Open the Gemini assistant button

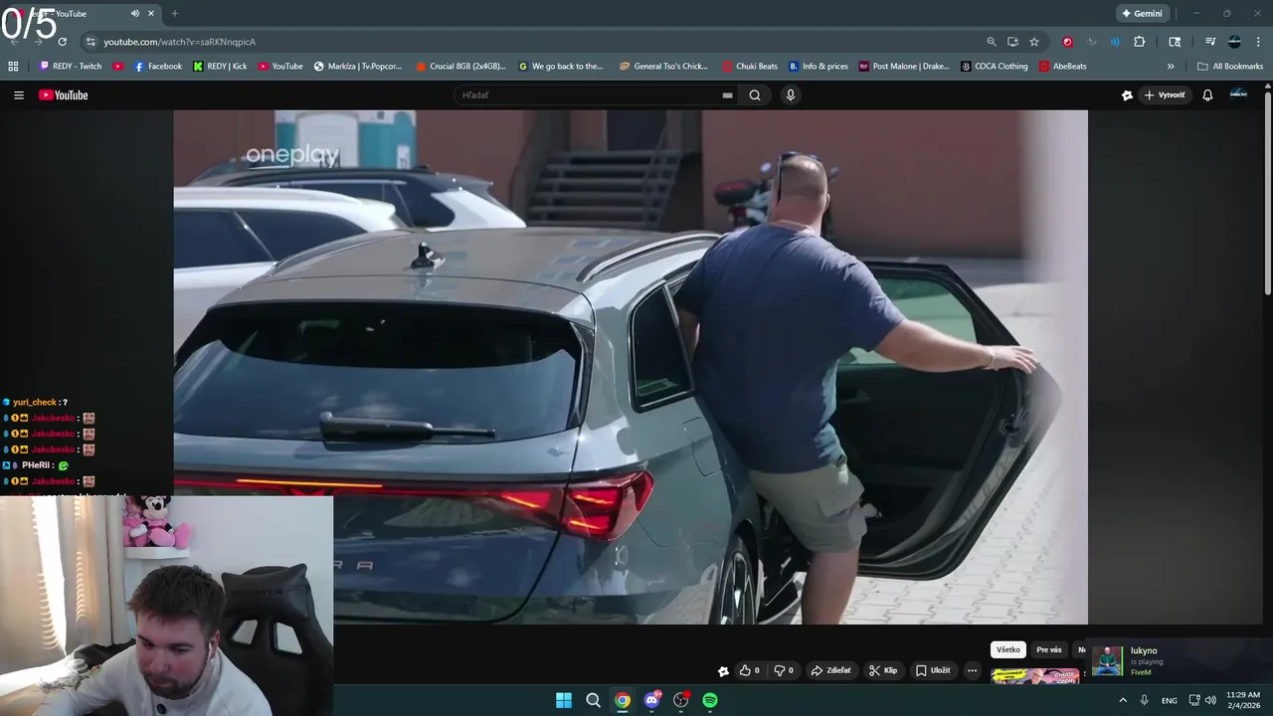click(1142, 13)
